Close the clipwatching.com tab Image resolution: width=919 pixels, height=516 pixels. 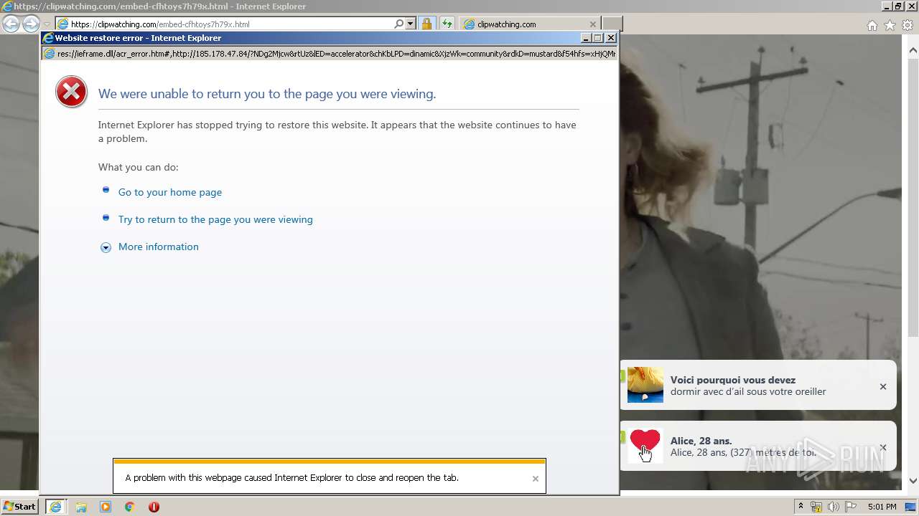(x=593, y=24)
